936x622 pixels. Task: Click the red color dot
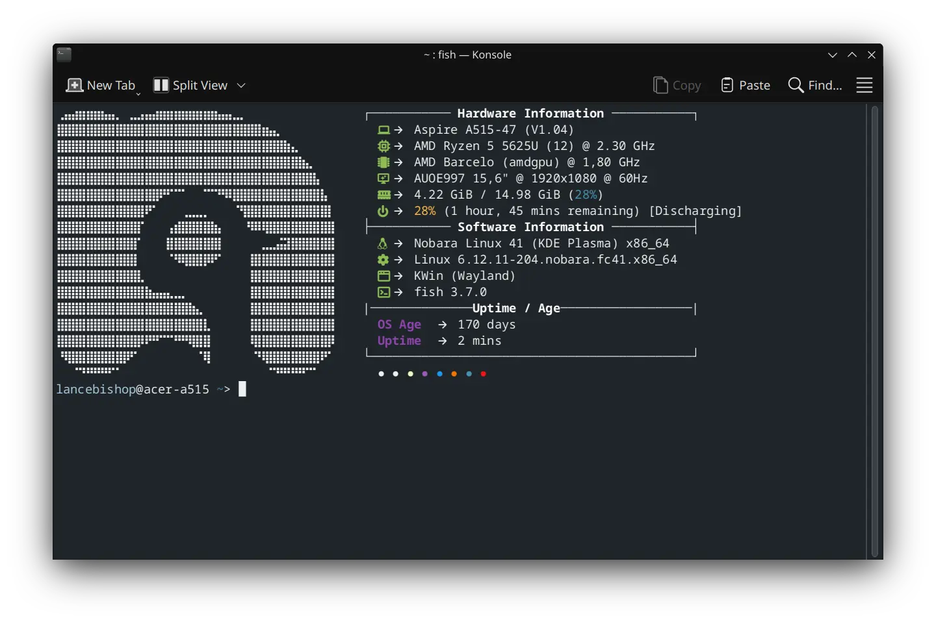pos(483,374)
